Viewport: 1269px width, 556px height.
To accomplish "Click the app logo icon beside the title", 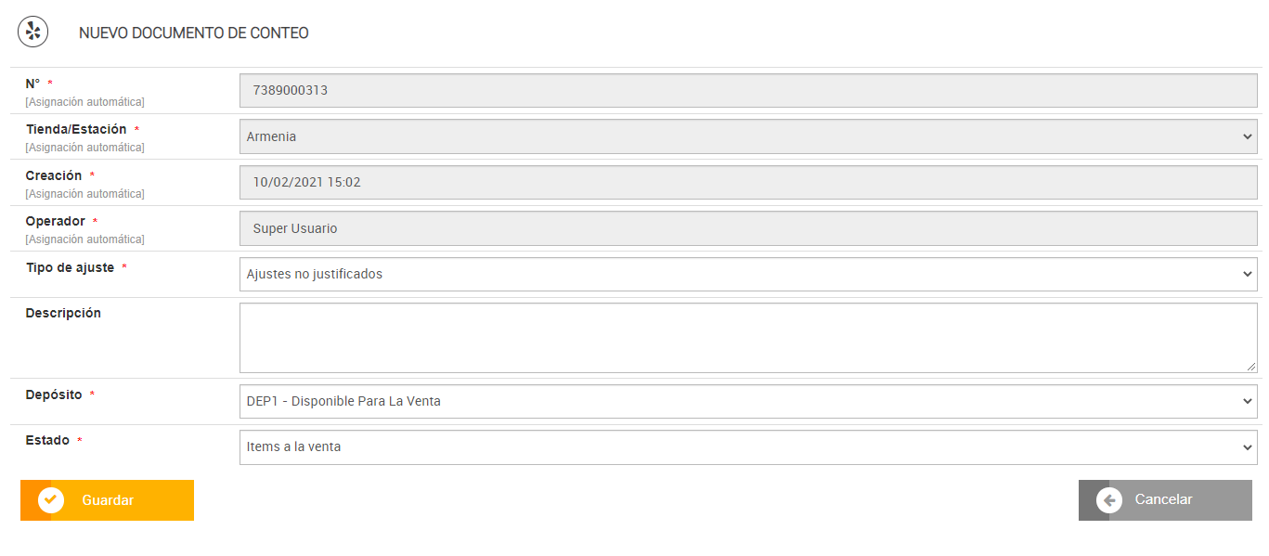I will (33, 32).
